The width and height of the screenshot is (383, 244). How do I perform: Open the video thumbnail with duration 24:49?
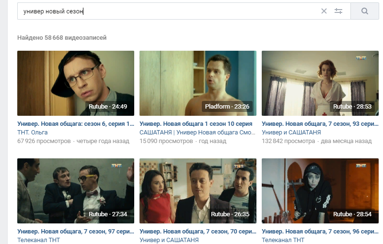click(76, 83)
